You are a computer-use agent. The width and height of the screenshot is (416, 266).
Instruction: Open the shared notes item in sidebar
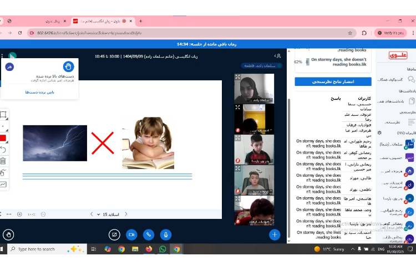395,101
